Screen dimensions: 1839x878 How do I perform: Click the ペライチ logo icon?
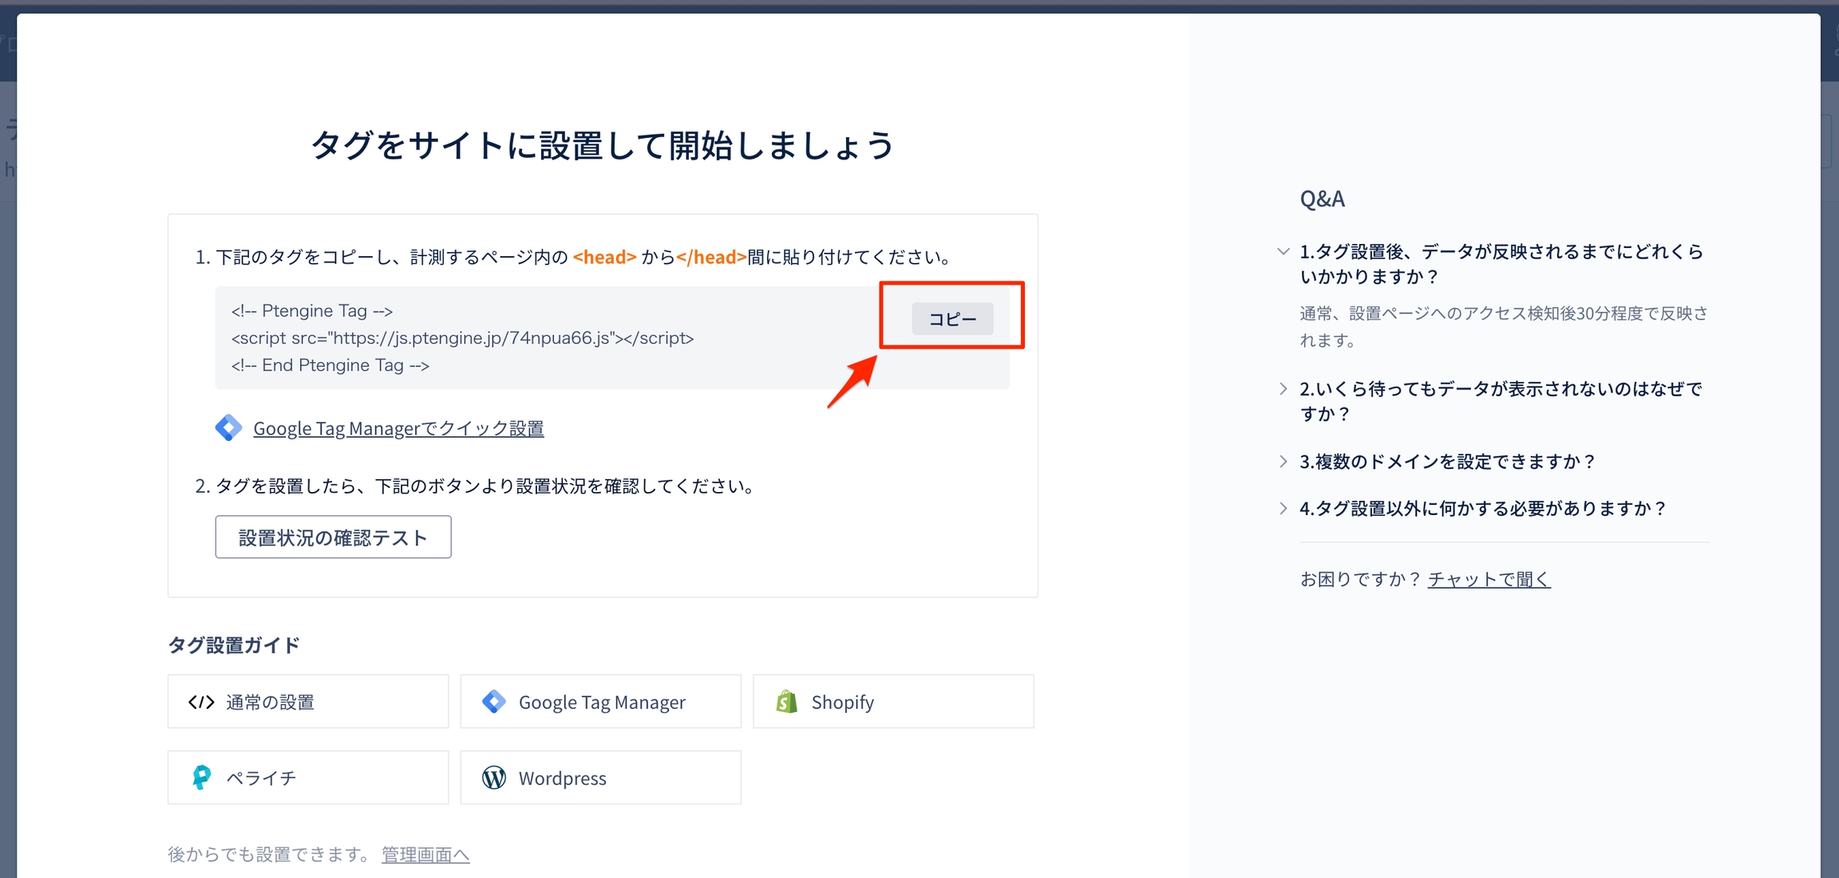202,778
